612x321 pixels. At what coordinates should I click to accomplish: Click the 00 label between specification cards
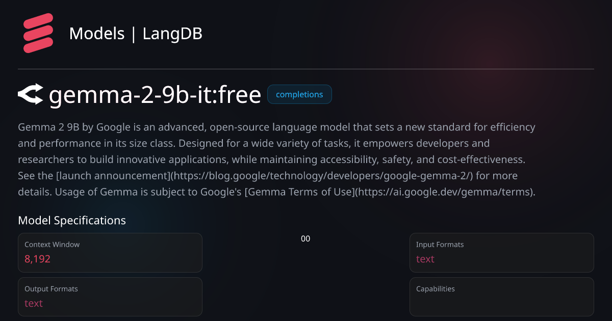click(305, 238)
